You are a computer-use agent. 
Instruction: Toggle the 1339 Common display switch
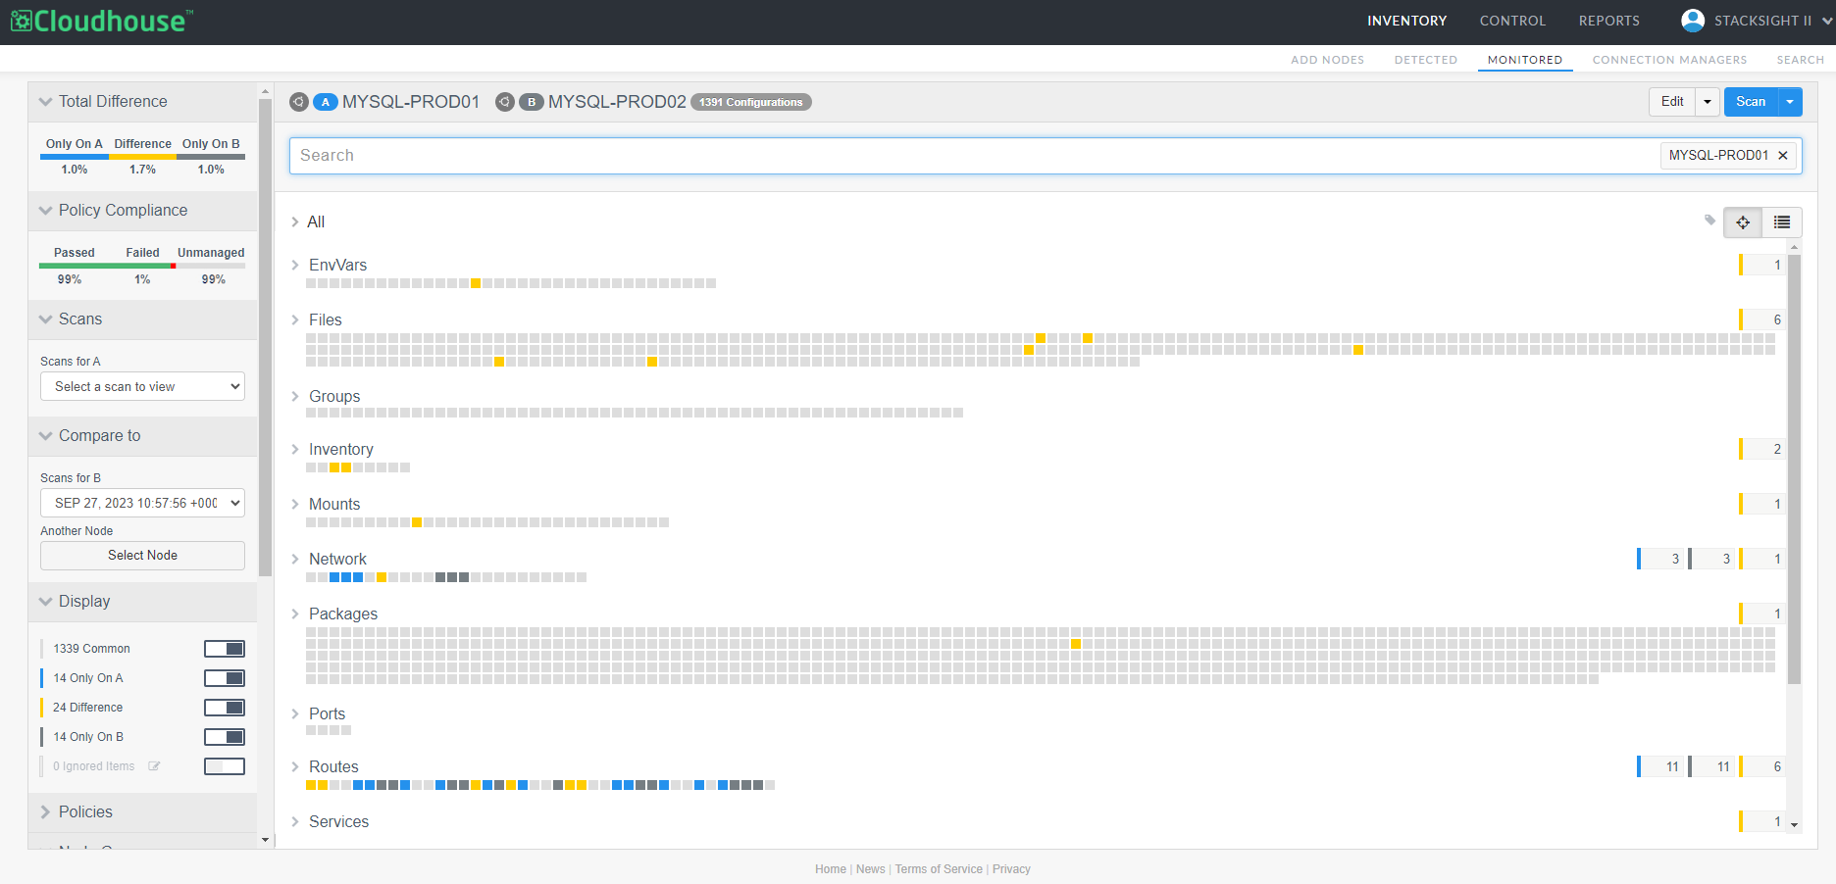pos(225,649)
